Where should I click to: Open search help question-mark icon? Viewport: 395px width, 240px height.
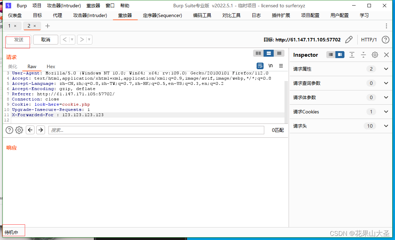9,130
